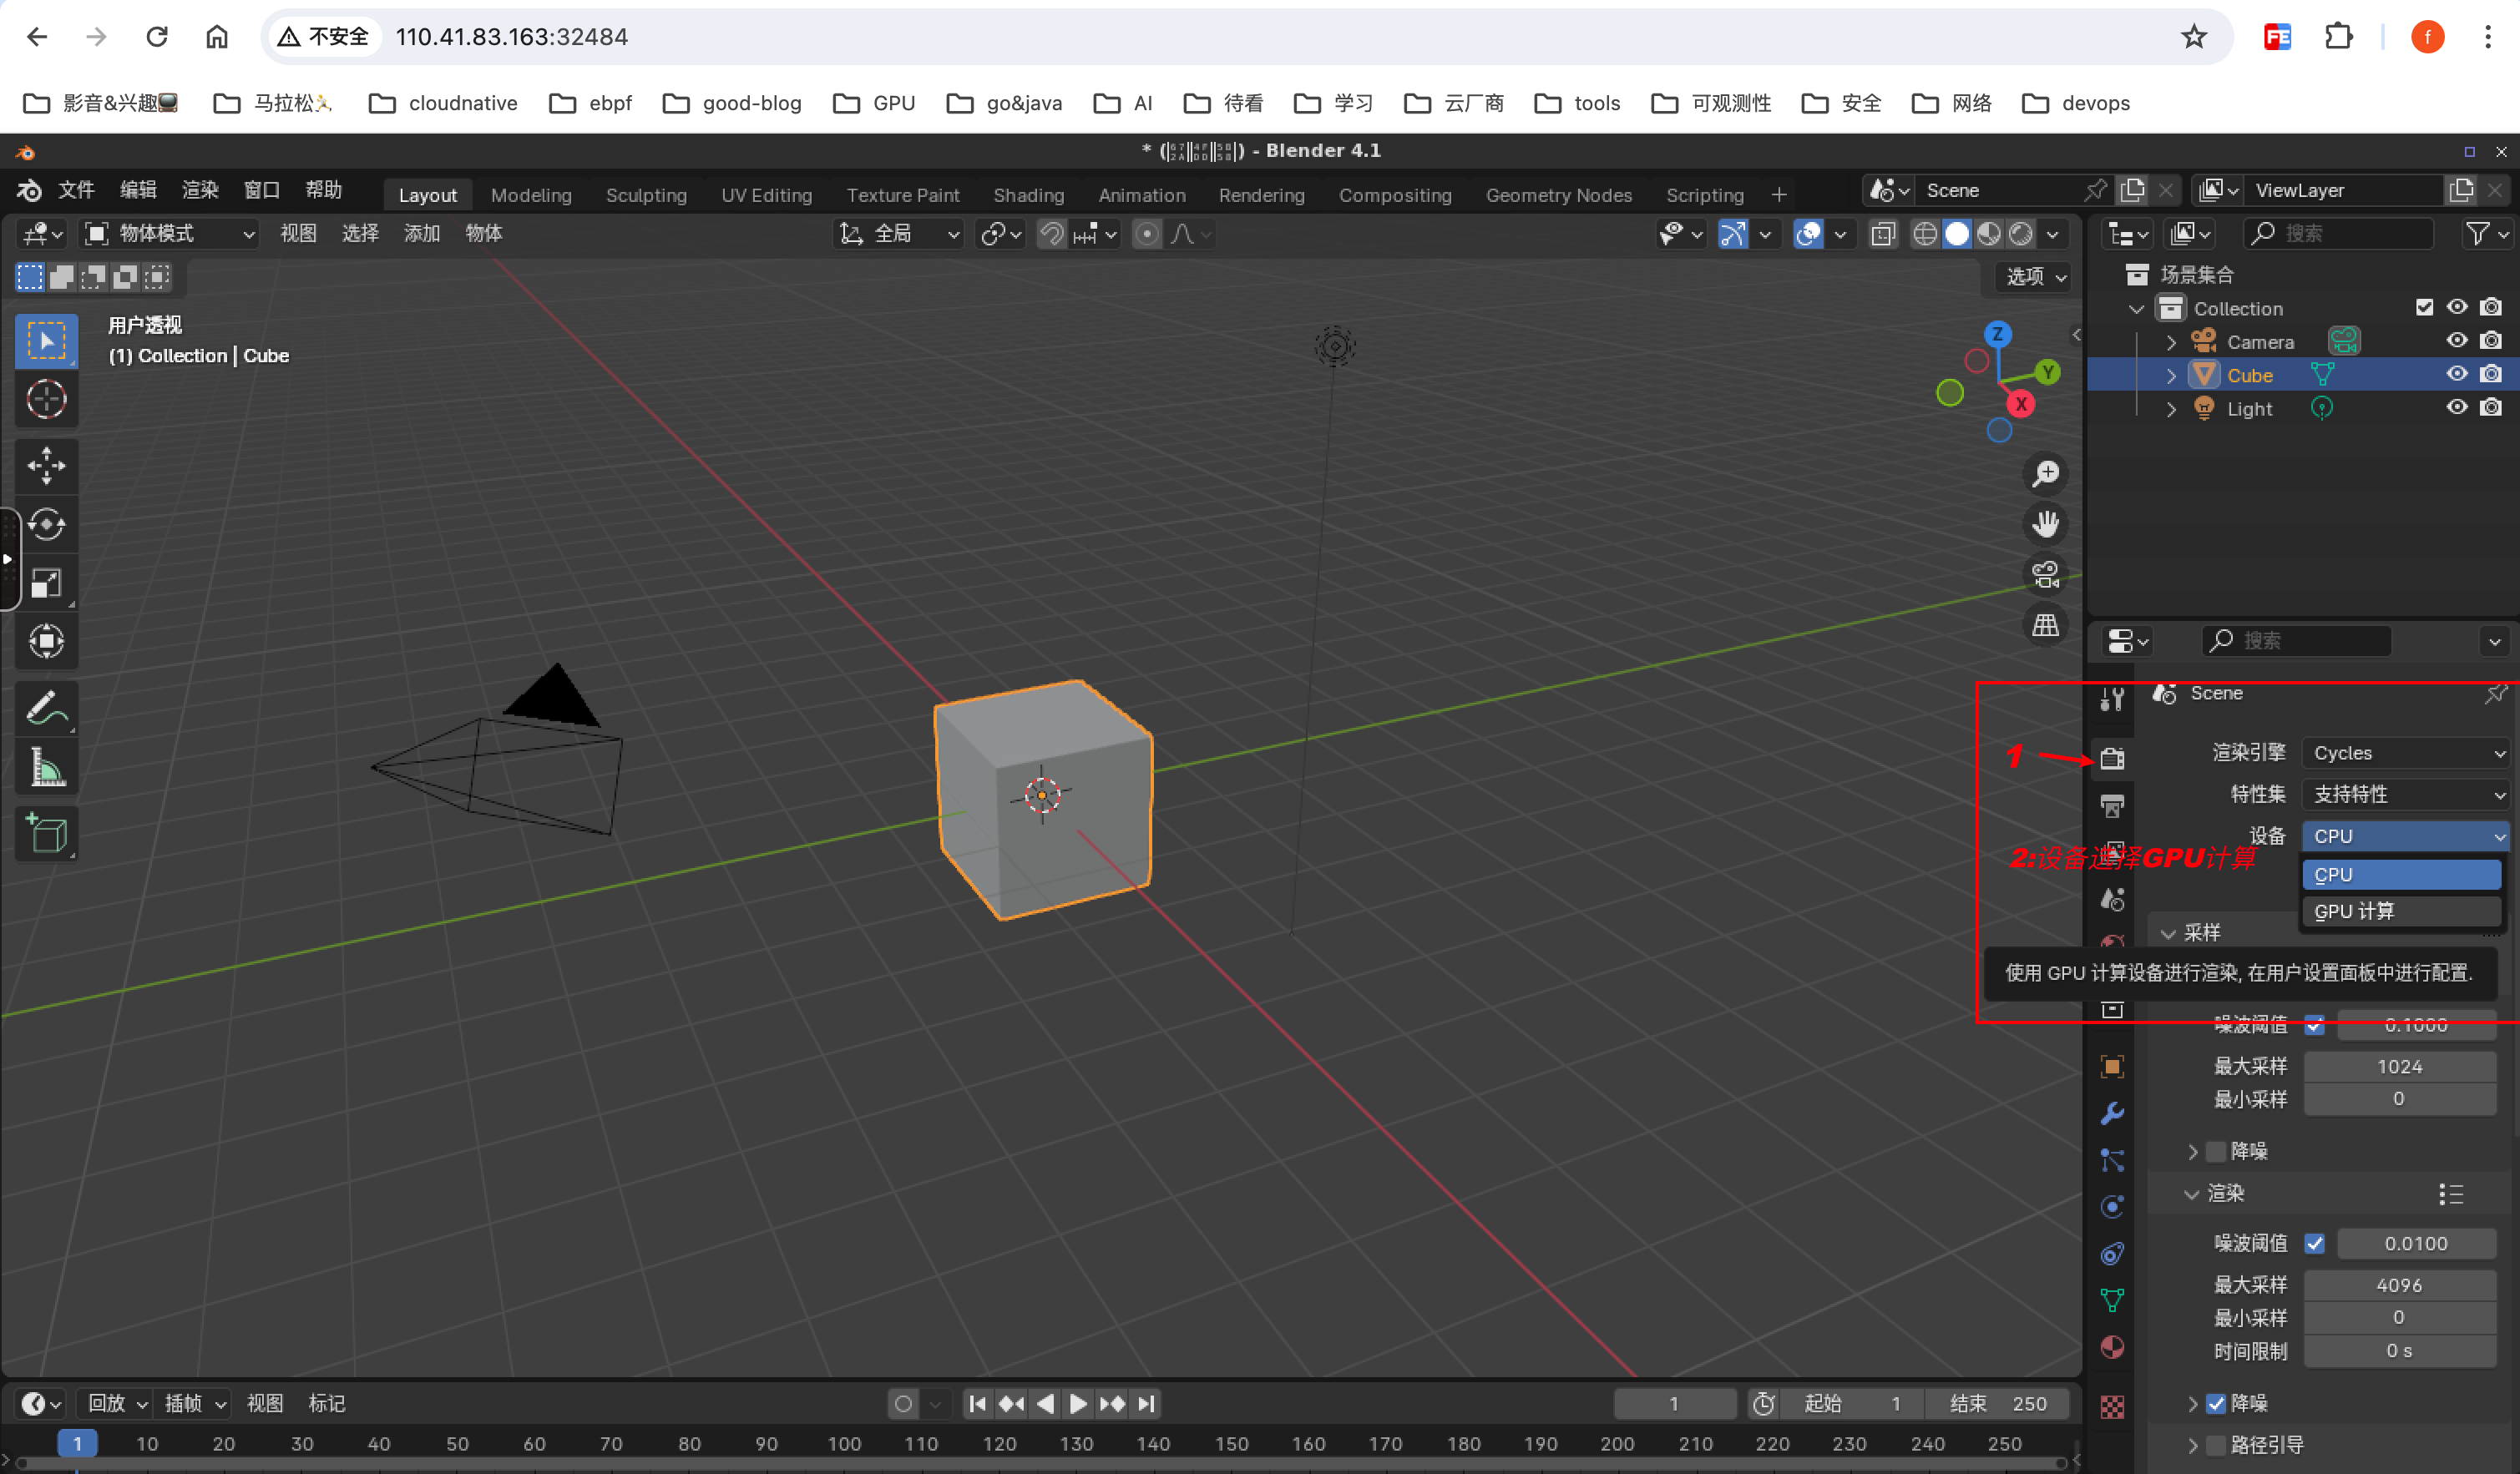Image resolution: width=2520 pixels, height=1474 pixels.
Task: Open the render engine Cycles dropdown
Action: coord(2405,753)
